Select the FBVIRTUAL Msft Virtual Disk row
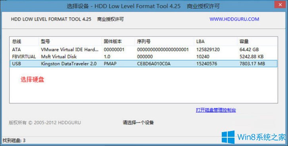 [x=144, y=57]
